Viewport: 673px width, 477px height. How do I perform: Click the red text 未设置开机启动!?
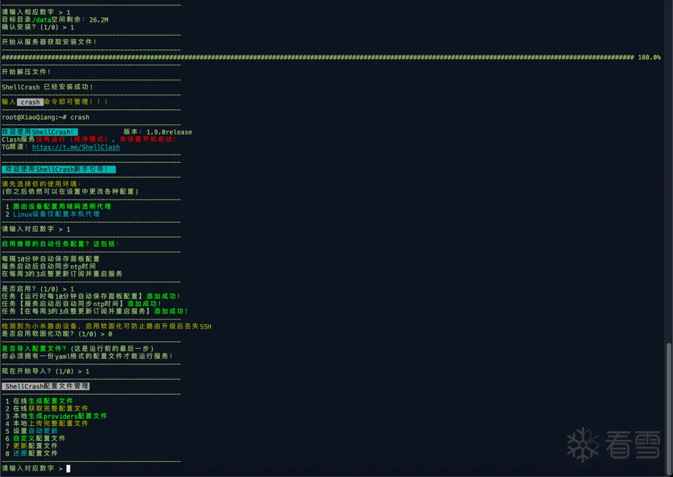click(148, 139)
